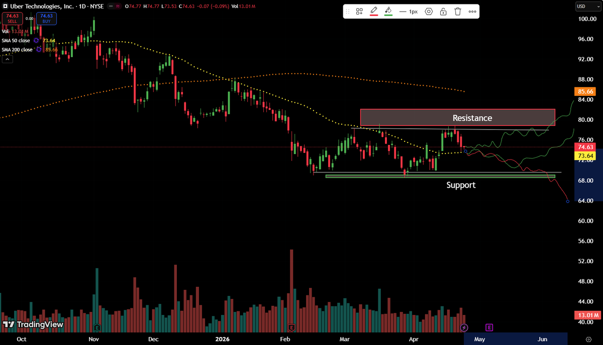Click the May upcoming earnings E marker
The width and height of the screenshot is (603, 345).
coord(489,327)
